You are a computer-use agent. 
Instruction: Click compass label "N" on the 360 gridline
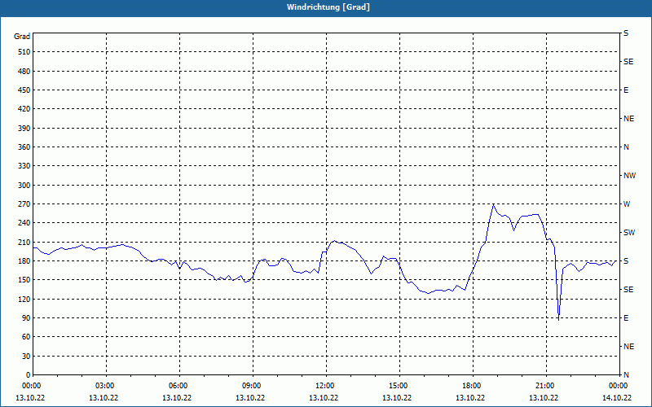point(626,147)
